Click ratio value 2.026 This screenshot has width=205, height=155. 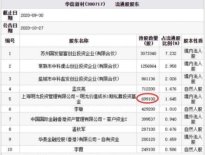(x=171, y=79)
